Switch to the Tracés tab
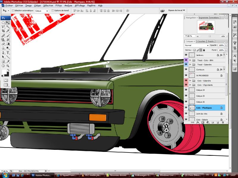Screen dimensions: 238x178 point(211,41)
